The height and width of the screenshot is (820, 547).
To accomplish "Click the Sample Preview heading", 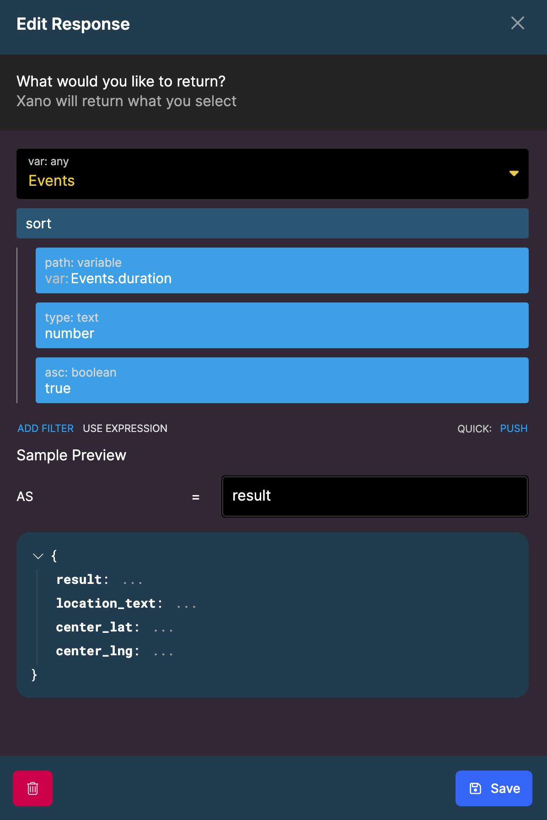I will [71, 455].
